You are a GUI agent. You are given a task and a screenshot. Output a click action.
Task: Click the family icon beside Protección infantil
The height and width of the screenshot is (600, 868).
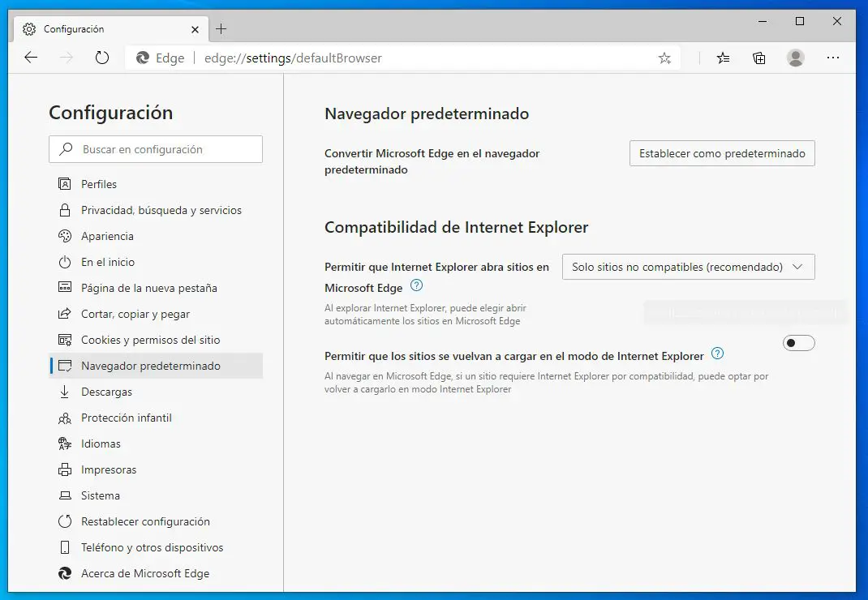pos(65,418)
